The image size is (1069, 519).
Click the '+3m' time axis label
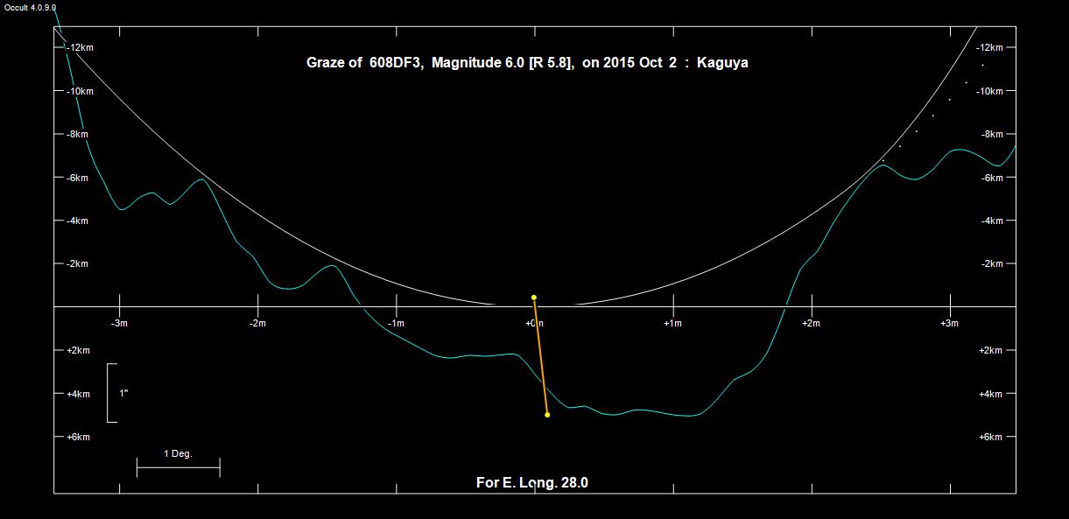pyautogui.click(x=949, y=324)
